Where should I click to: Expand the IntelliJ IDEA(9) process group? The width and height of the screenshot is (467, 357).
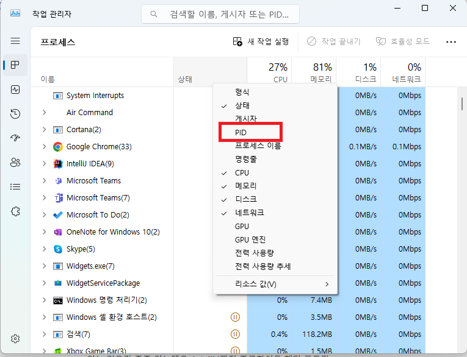(45, 164)
